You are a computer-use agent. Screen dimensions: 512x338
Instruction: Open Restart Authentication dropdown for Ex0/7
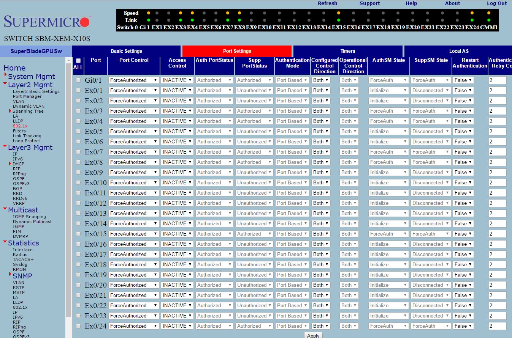463,152
